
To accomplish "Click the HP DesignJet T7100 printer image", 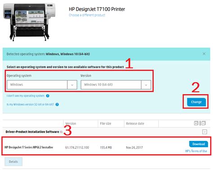I will (x=29, y=22).
